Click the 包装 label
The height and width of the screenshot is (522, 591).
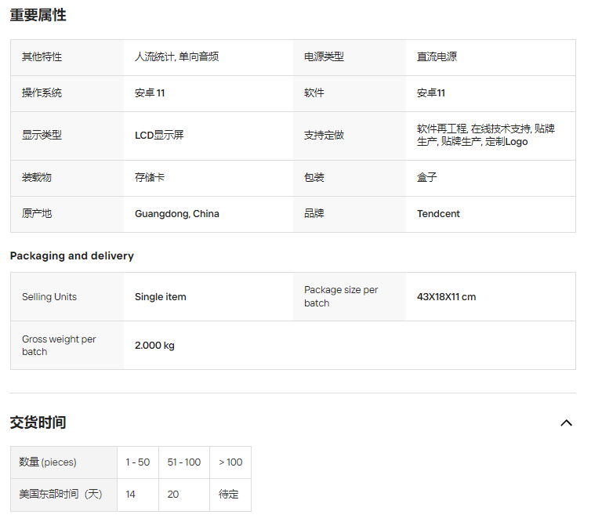314,177
